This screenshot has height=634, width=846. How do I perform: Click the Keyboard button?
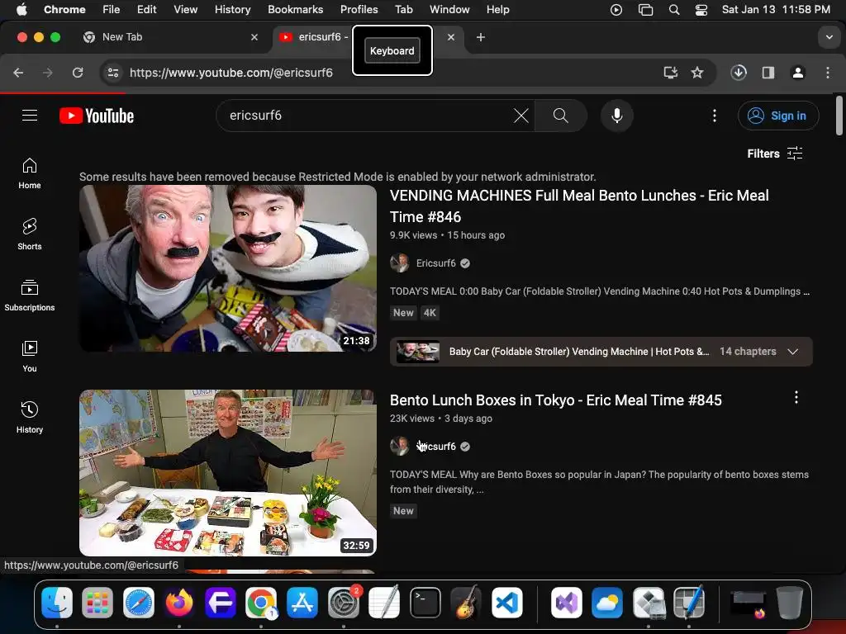click(392, 50)
